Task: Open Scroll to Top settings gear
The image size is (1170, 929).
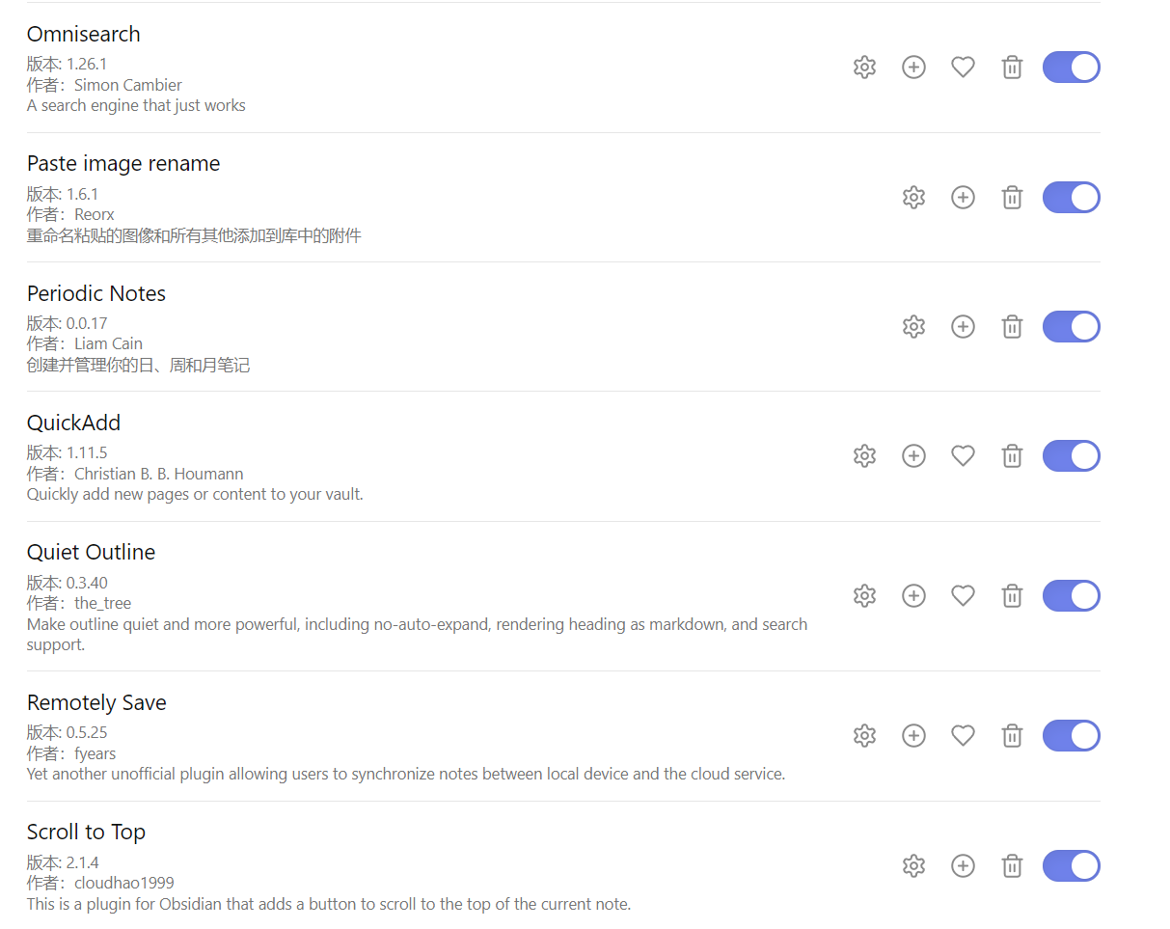Action: (913, 866)
